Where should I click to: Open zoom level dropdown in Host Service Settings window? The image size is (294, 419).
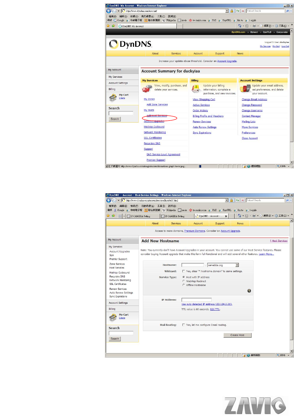click(288, 355)
